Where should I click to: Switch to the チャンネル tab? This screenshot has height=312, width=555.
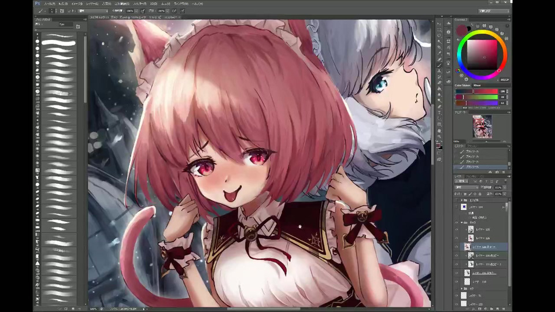[x=471, y=177]
